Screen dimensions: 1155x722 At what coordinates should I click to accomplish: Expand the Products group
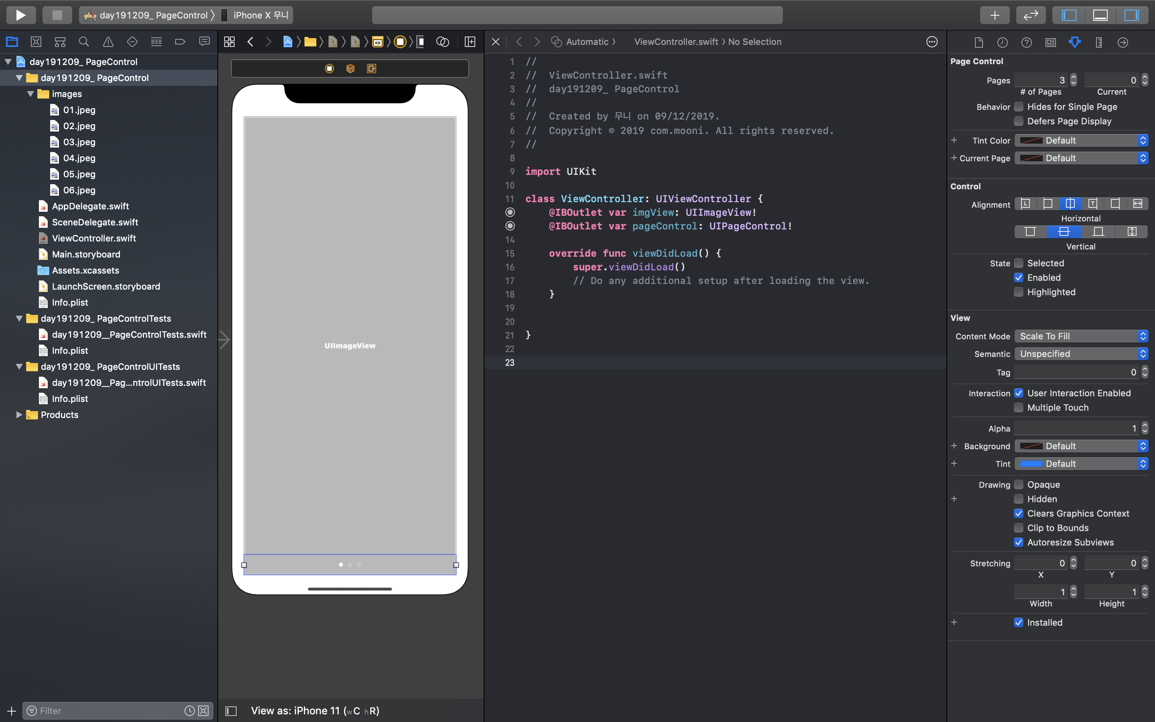(19, 414)
